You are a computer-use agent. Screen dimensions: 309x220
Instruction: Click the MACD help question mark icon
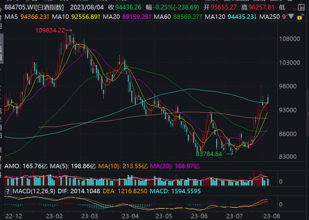coord(7,191)
